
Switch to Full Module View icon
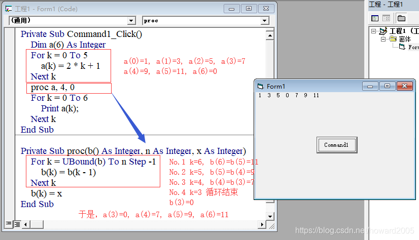tap(17, 224)
